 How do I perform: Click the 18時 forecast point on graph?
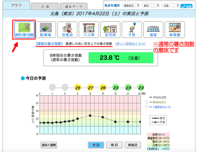click(x=115, y=122)
